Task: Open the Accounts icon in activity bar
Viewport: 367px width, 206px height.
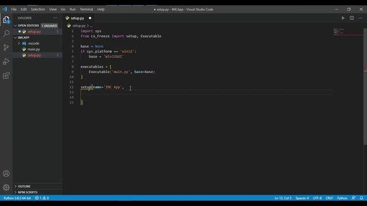Action: click(6, 173)
